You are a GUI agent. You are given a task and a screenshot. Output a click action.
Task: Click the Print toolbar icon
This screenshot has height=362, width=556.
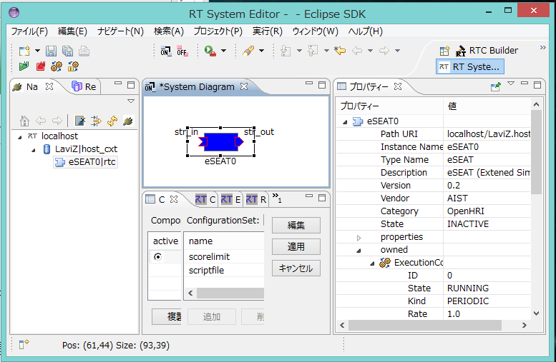coord(84,51)
